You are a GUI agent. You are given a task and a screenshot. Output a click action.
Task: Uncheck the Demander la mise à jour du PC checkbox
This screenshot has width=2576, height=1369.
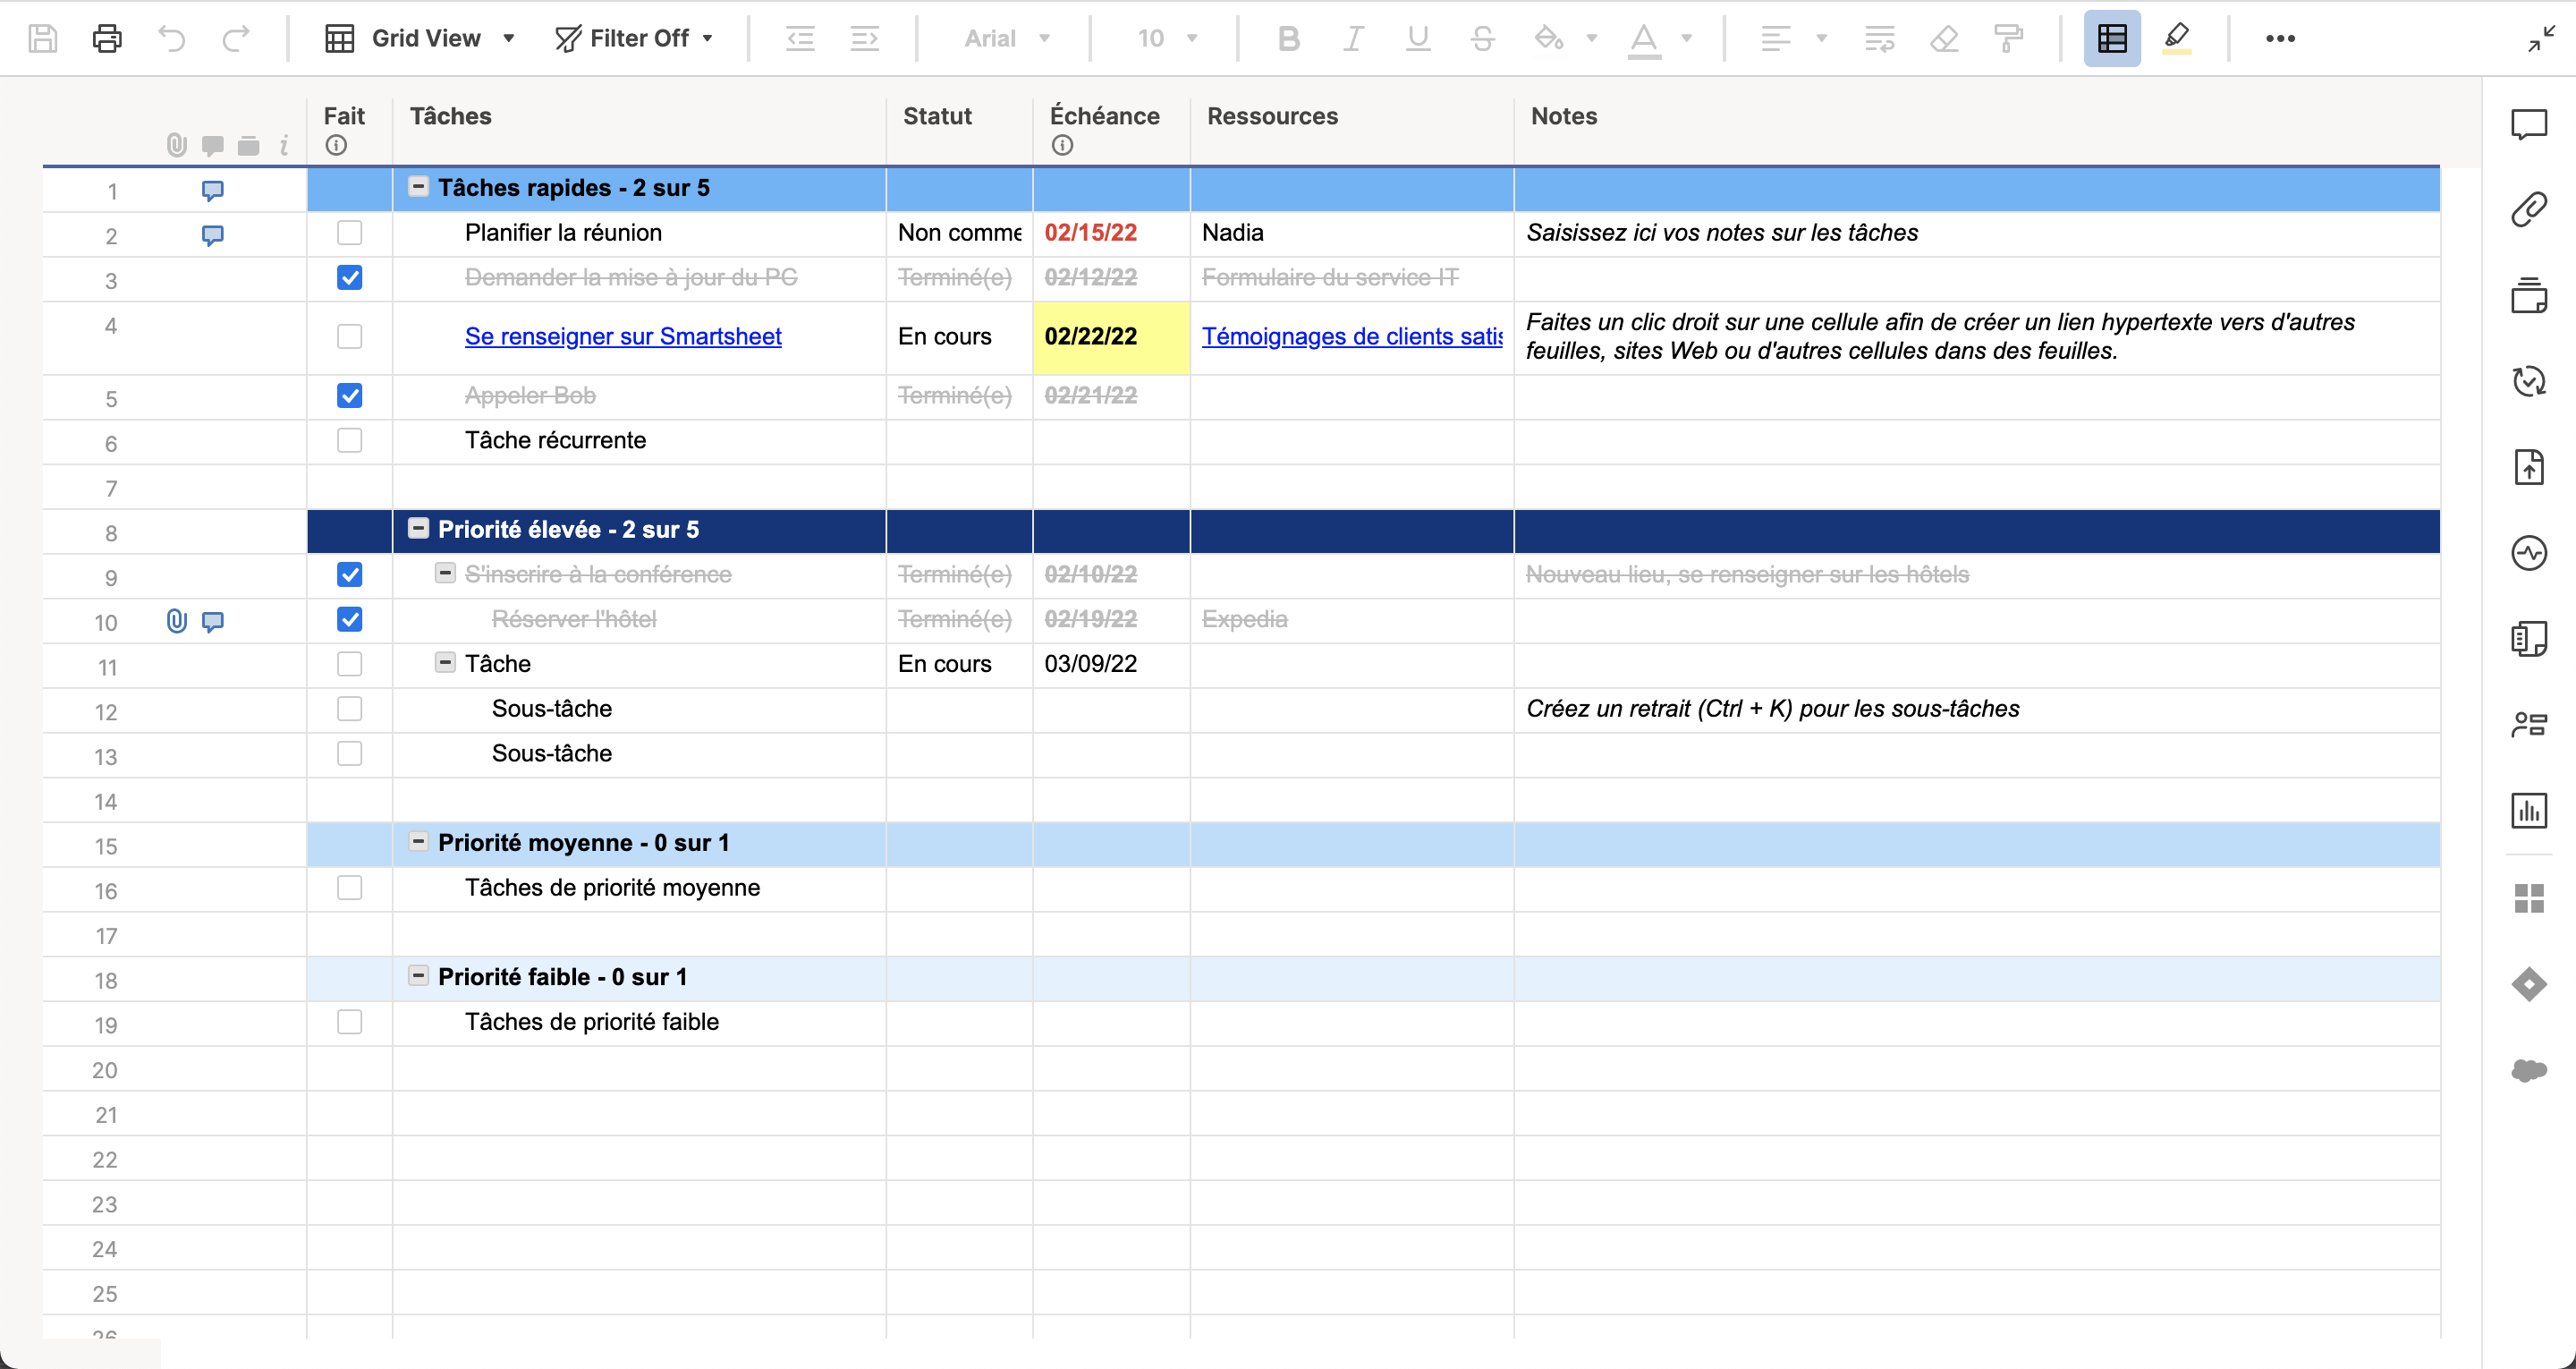coord(349,277)
